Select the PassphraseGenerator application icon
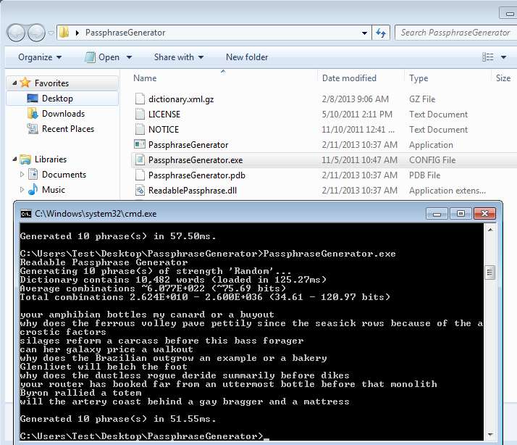 tap(140, 145)
